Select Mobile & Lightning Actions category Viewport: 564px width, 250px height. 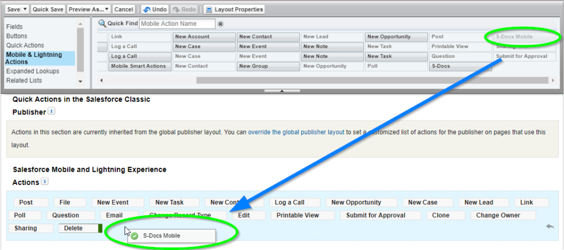coord(40,58)
